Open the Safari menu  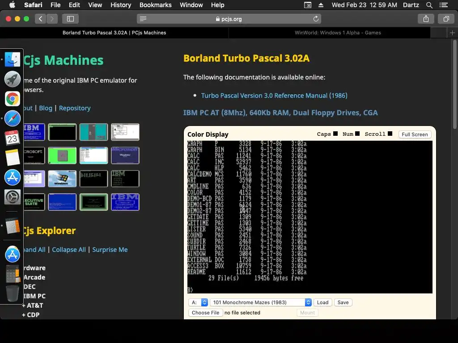coord(33,5)
